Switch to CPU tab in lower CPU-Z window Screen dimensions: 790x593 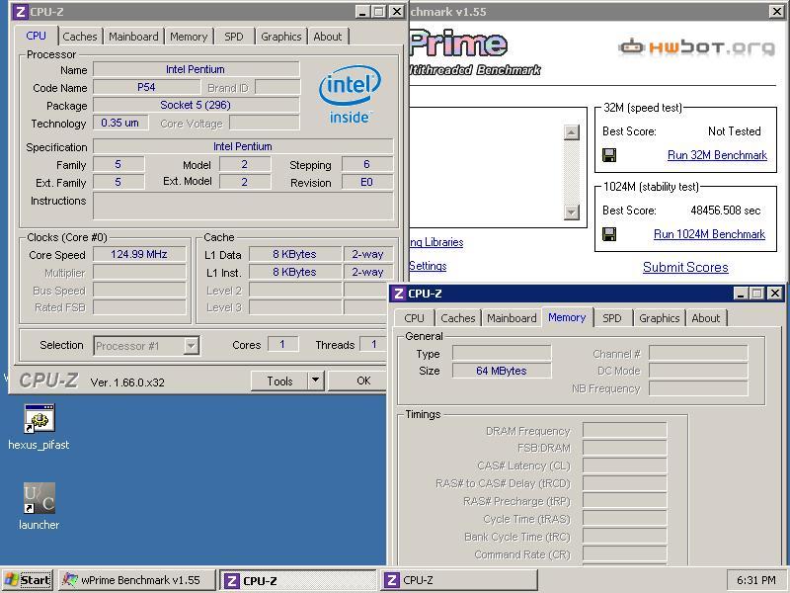(x=414, y=318)
